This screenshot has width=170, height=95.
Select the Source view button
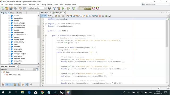point(44,16)
